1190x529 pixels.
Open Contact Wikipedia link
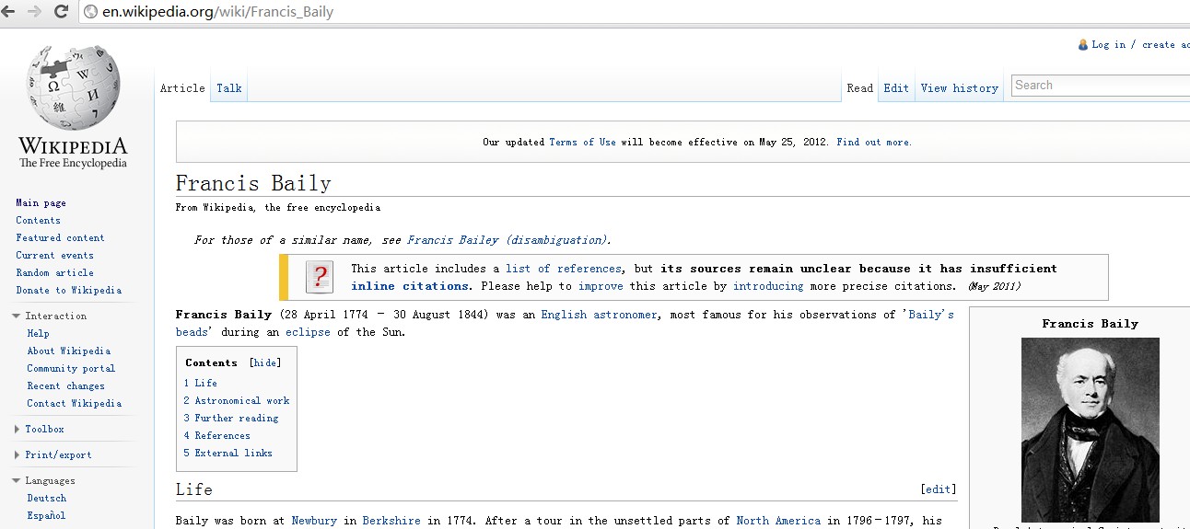(x=74, y=403)
